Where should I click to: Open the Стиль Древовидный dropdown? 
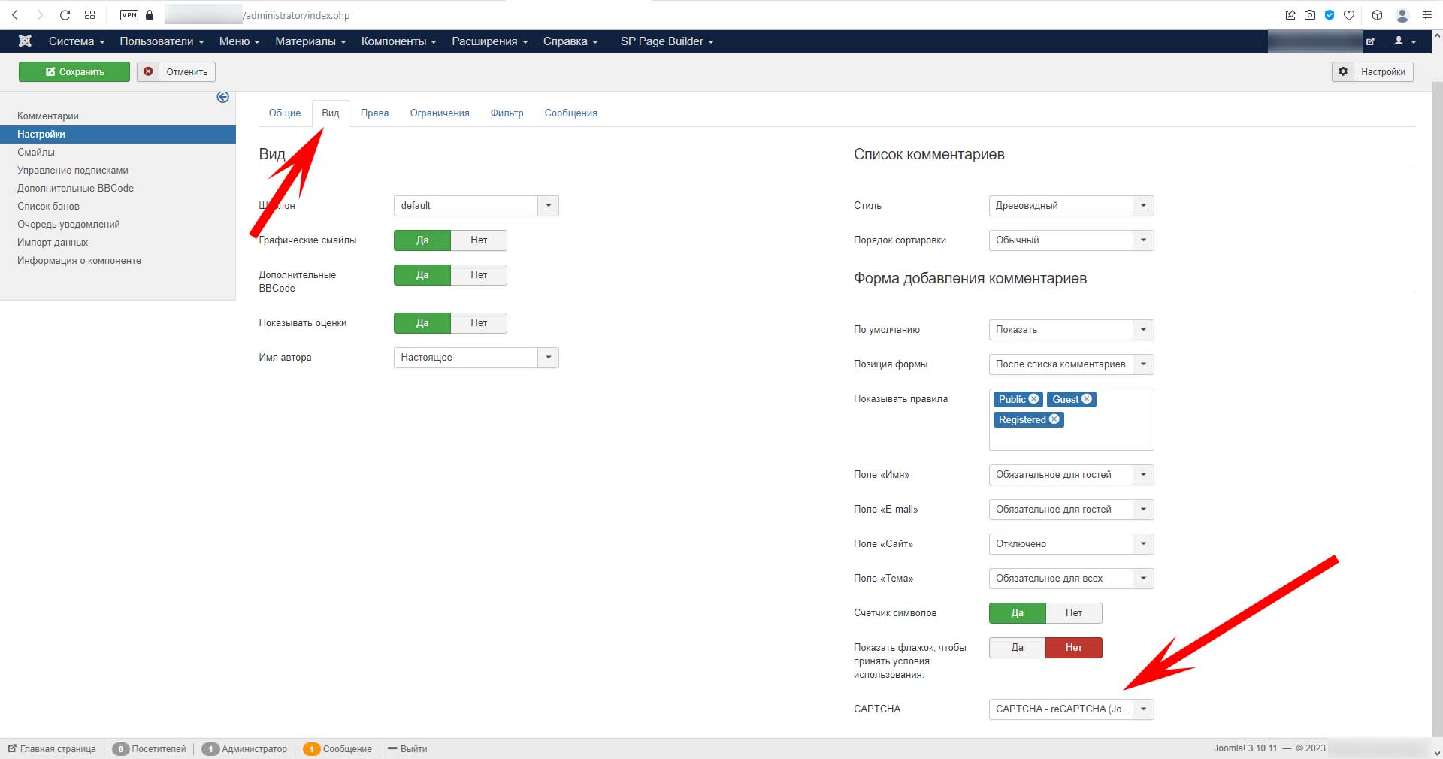pos(1071,206)
